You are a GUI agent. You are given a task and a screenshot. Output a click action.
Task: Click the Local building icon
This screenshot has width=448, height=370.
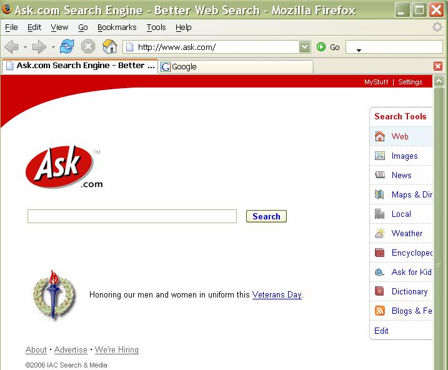pyautogui.click(x=379, y=214)
